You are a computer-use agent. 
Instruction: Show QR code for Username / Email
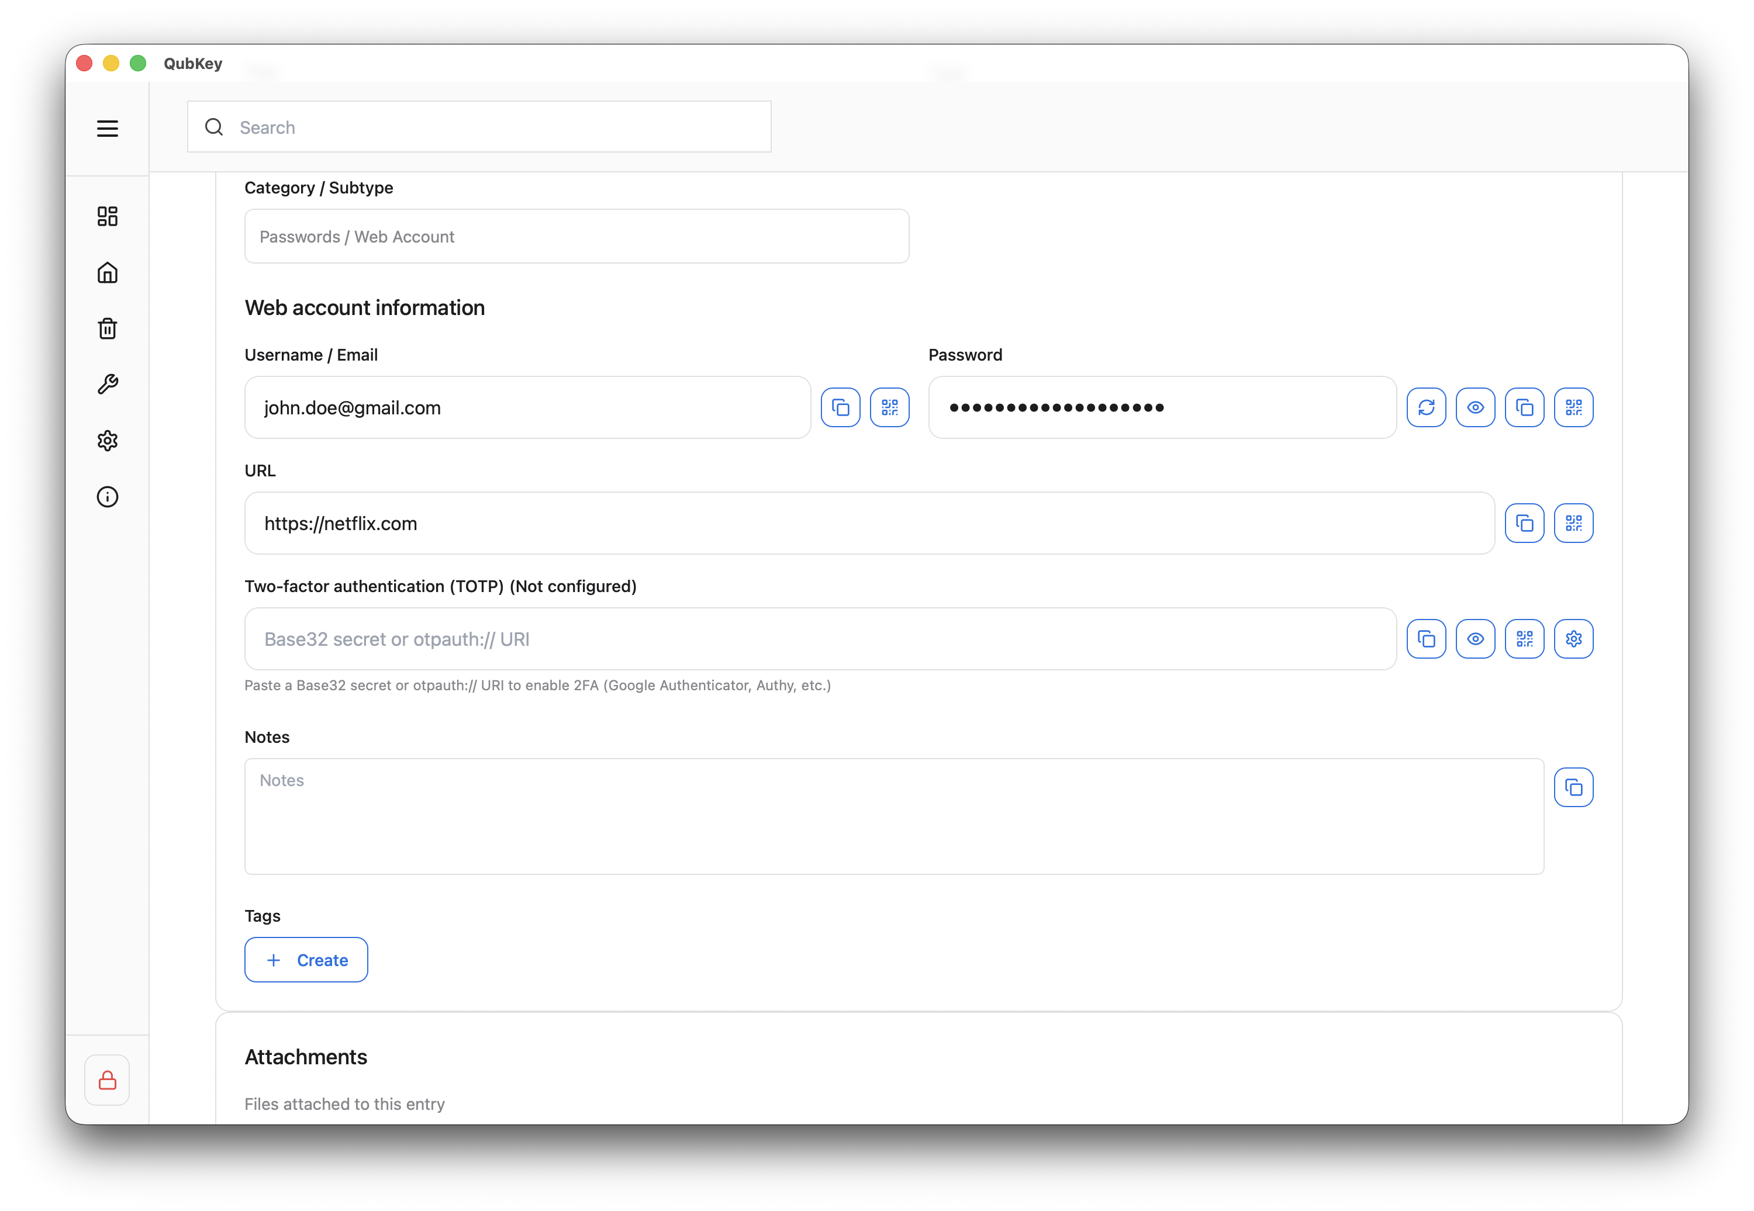(889, 407)
